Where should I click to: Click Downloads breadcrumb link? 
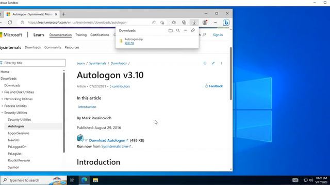[119, 63]
